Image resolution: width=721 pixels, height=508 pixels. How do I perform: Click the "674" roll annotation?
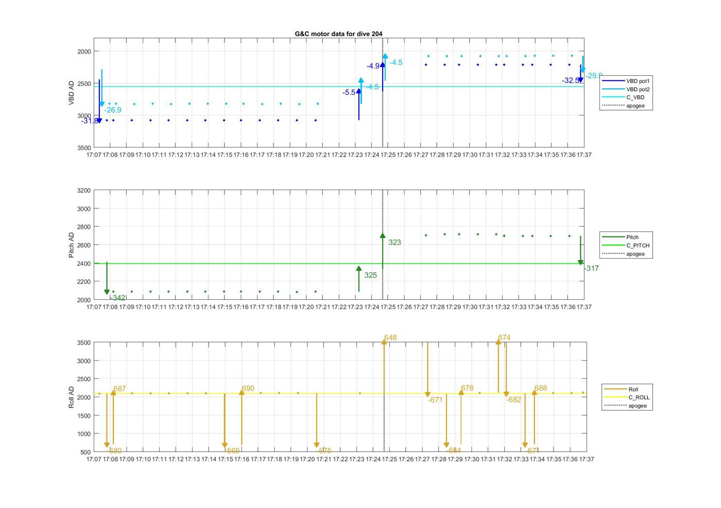[504, 337]
